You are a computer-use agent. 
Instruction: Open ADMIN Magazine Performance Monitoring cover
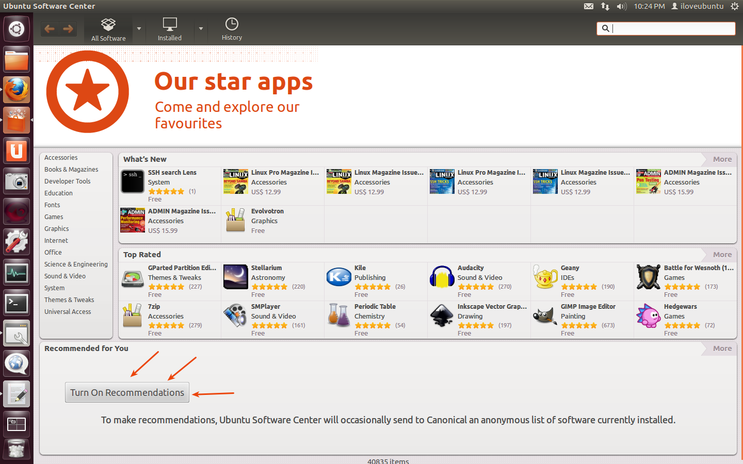point(133,220)
